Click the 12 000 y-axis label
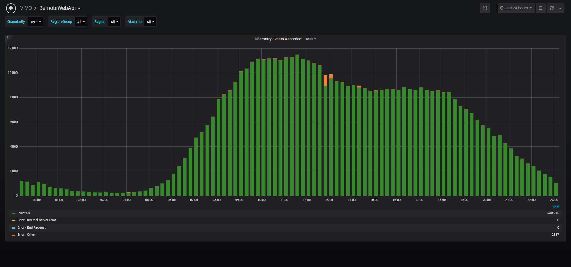The height and width of the screenshot is (267, 571). point(12,48)
